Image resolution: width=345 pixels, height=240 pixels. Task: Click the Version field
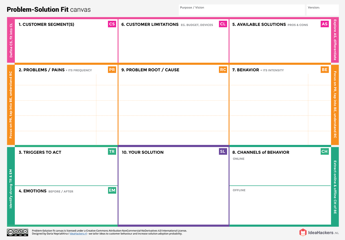323,10
